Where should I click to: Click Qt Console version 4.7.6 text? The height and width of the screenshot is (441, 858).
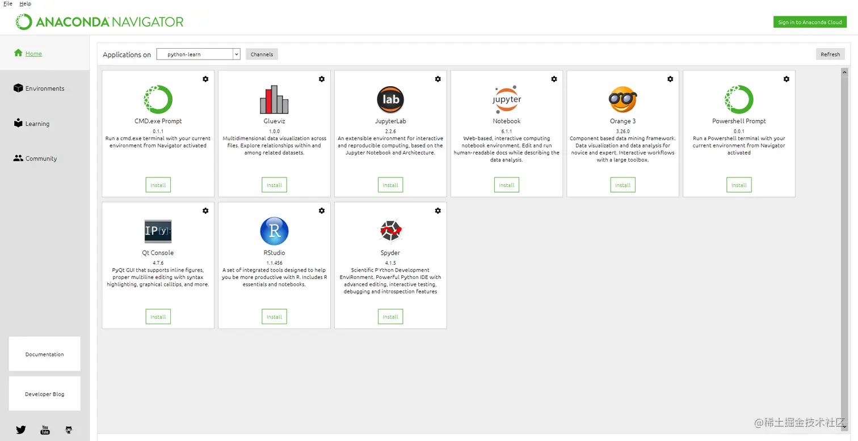point(158,263)
